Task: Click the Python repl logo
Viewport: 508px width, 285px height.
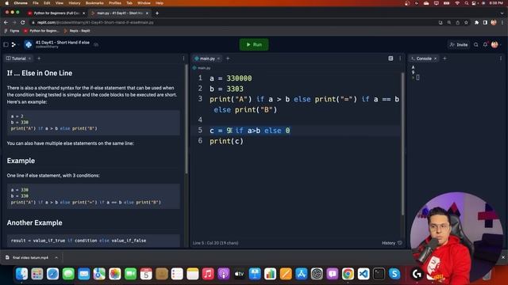Action: click(29, 44)
